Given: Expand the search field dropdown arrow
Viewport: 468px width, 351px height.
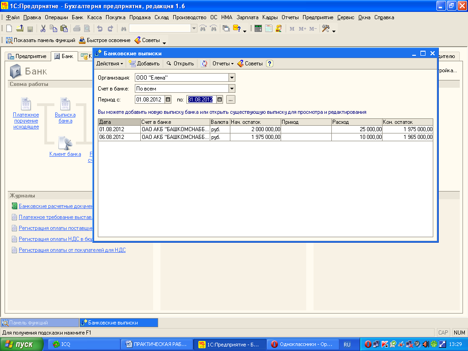Looking at the screenshot, I should tap(194, 29).
